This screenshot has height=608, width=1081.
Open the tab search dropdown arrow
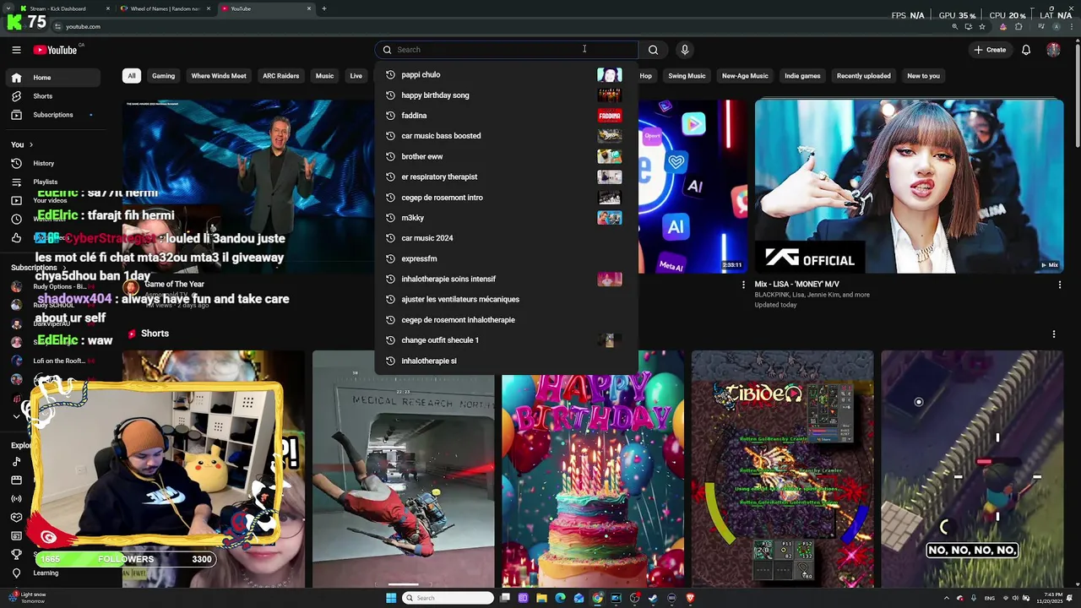pyautogui.click(x=7, y=8)
